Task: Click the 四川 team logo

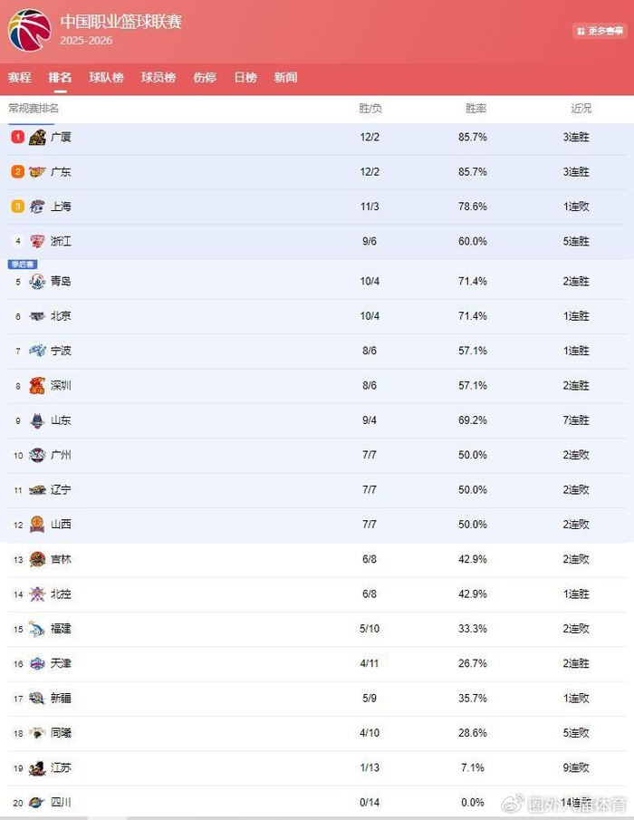Action: (x=37, y=803)
